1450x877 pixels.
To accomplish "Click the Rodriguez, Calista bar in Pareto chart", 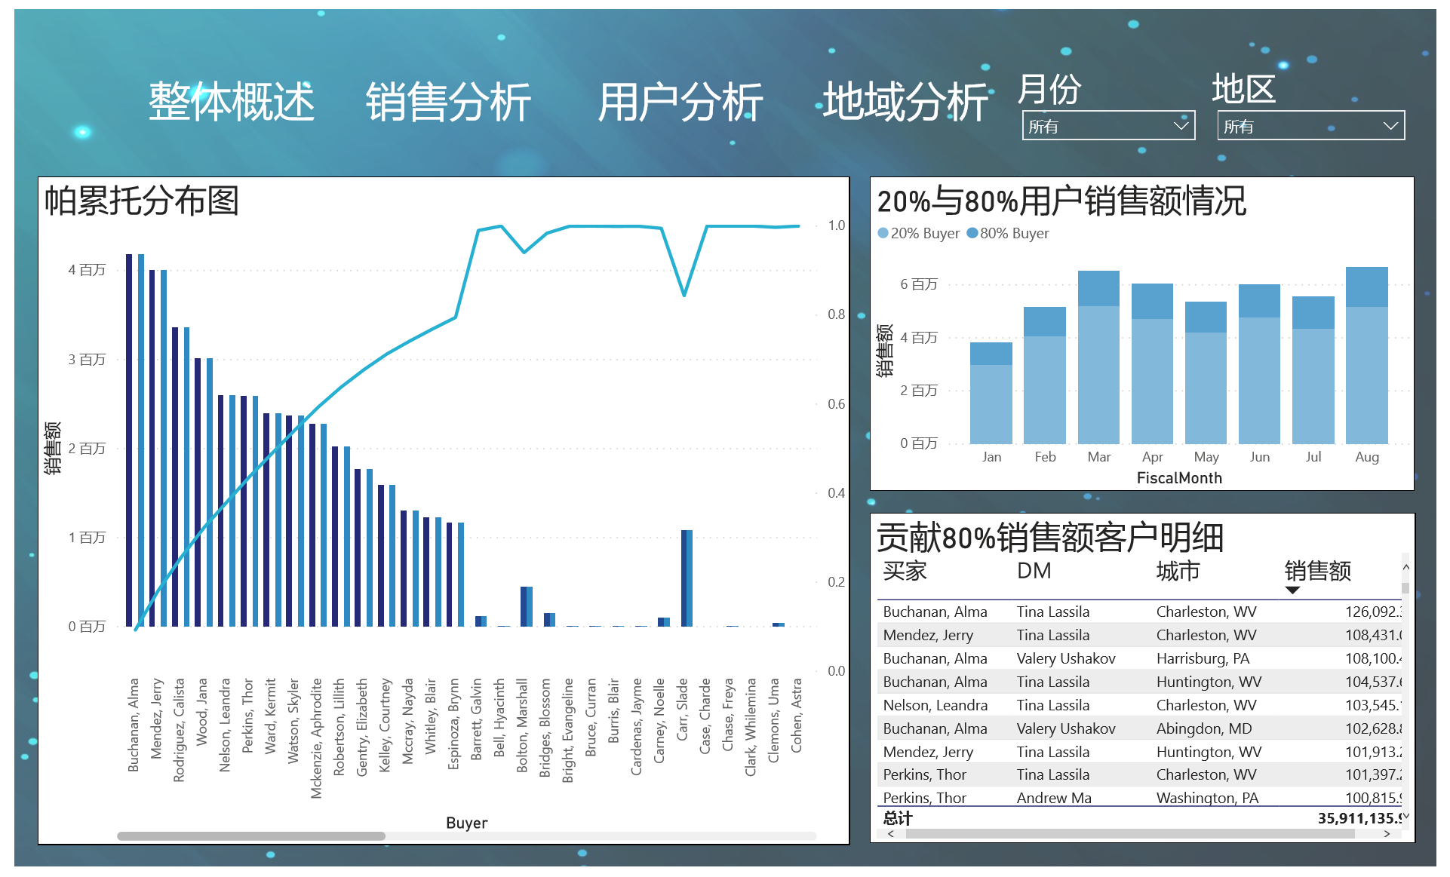I will [x=181, y=477].
